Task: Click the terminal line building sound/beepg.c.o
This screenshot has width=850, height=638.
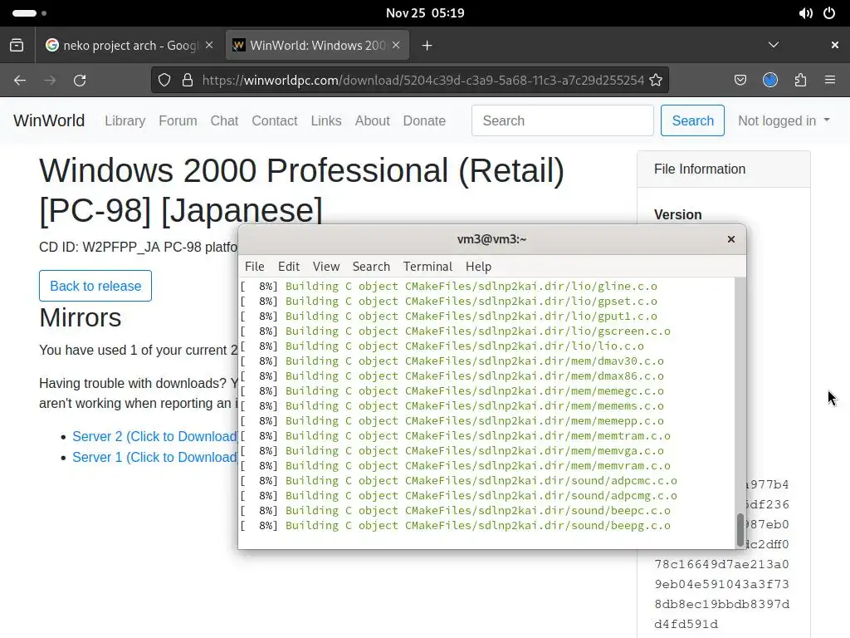Action: tap(456, 526)
